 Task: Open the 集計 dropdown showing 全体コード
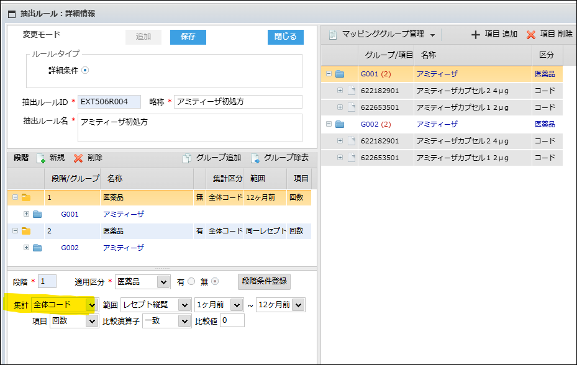pyautogui.click(x=92, y=305)
